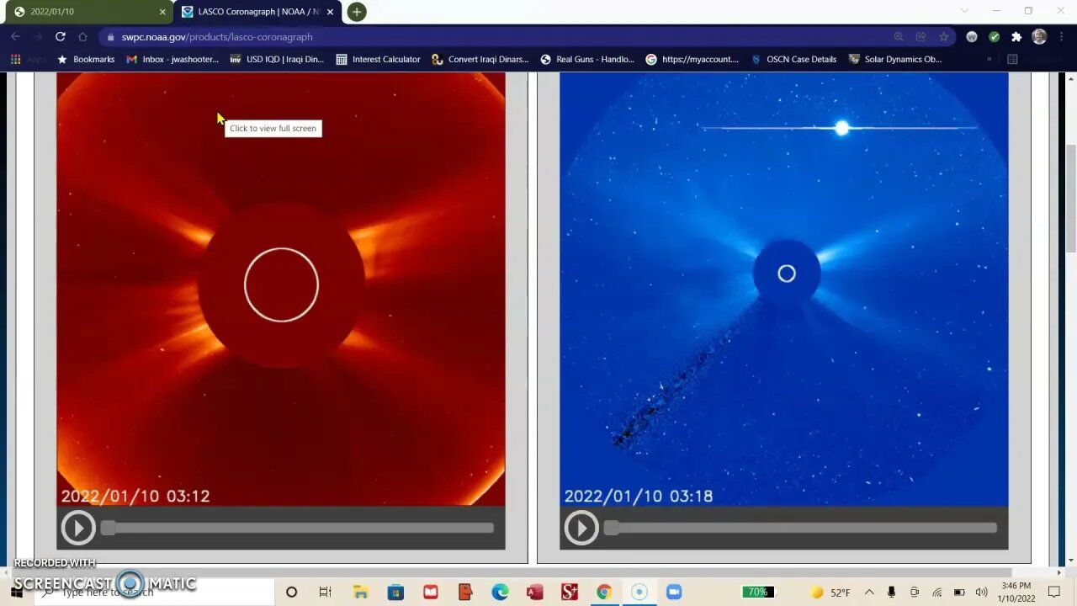Open Task View on the taskbar
1077x606 pixels.
point(326,592)
